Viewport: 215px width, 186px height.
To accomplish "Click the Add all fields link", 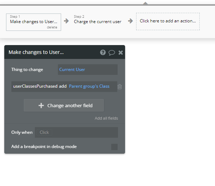I will click(x=106, y=118).
